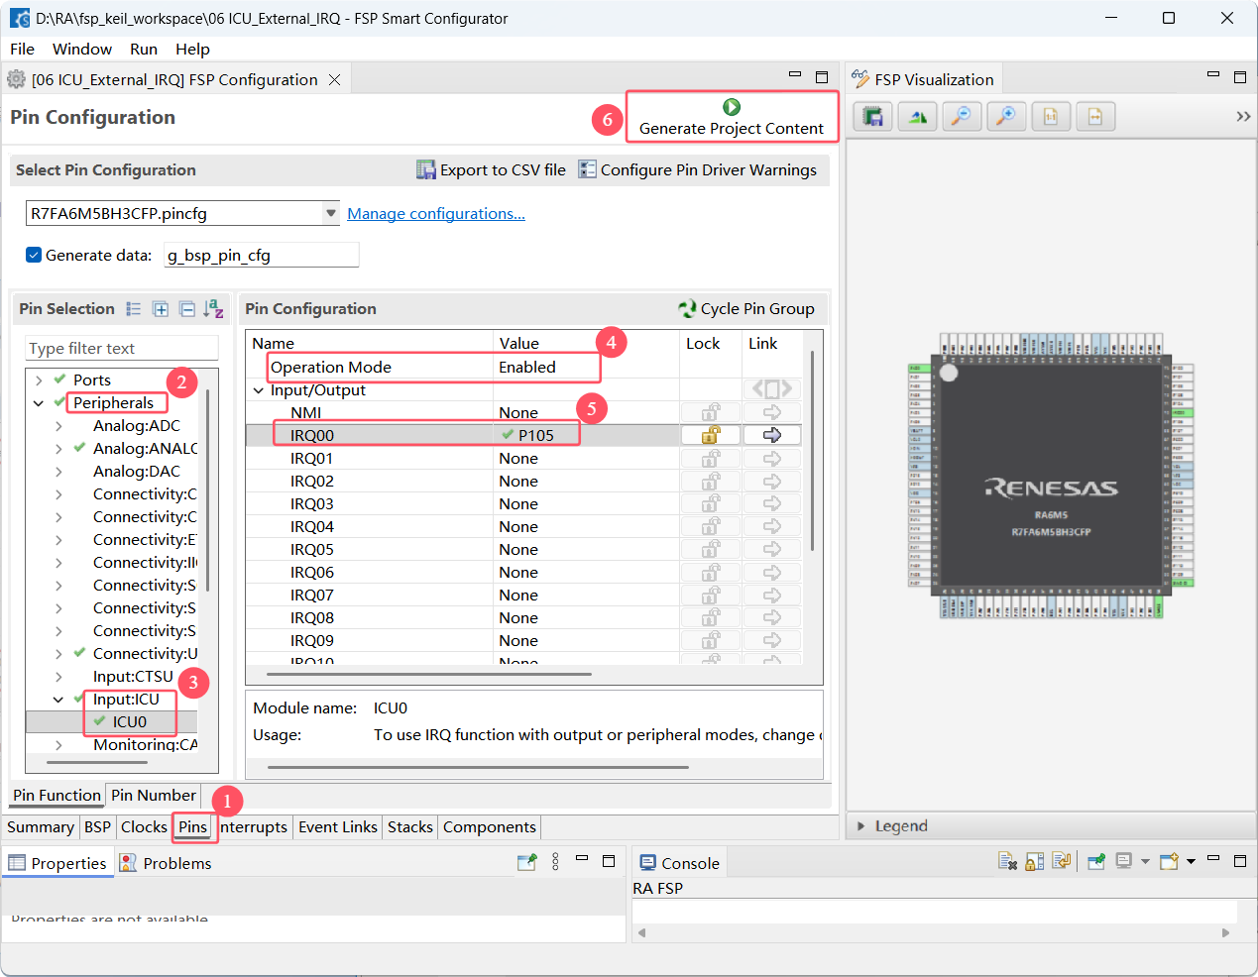
Task: Collapse the Input/Output group
Action: tap(259, 390)
